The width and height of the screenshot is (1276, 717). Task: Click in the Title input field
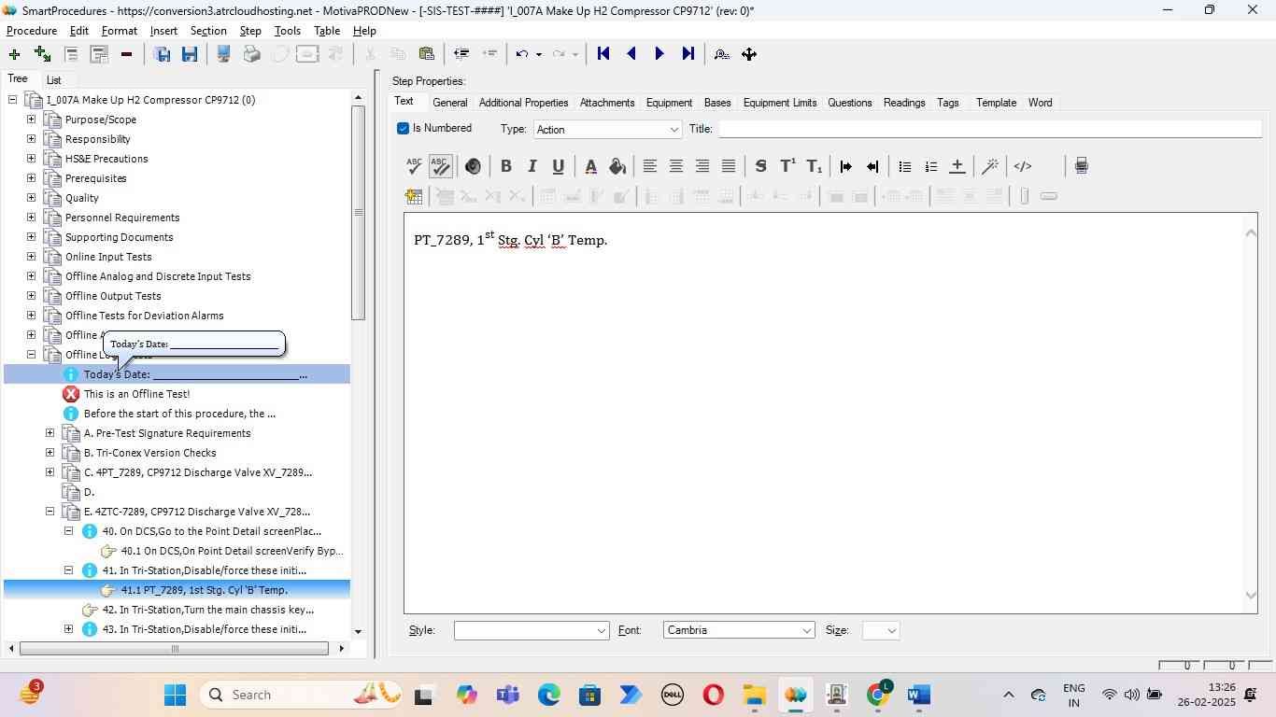coord(990,129)
